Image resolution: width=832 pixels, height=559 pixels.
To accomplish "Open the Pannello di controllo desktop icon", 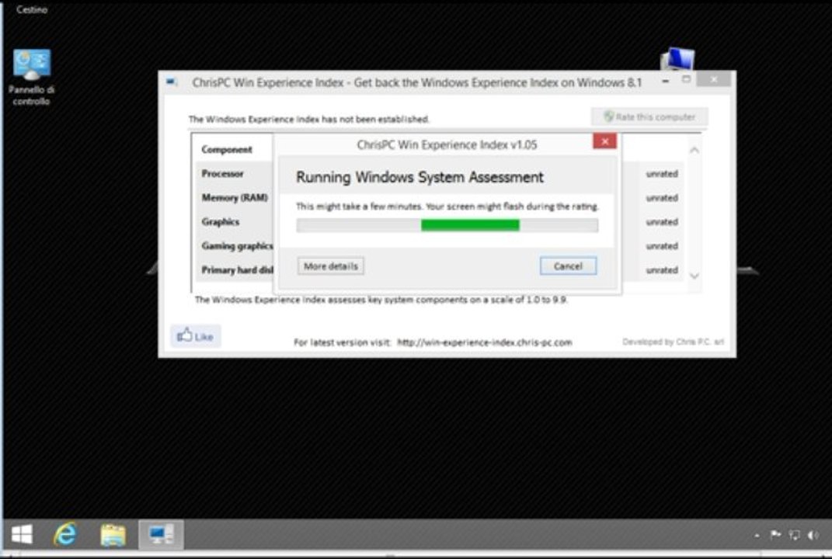I will (x=31, y=77).
